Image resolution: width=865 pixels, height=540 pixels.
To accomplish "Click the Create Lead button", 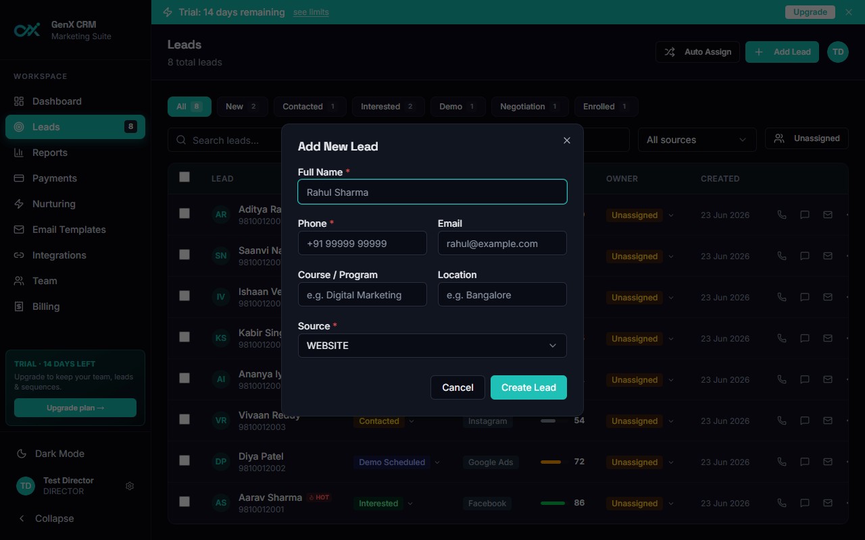I will click(528, 387).
